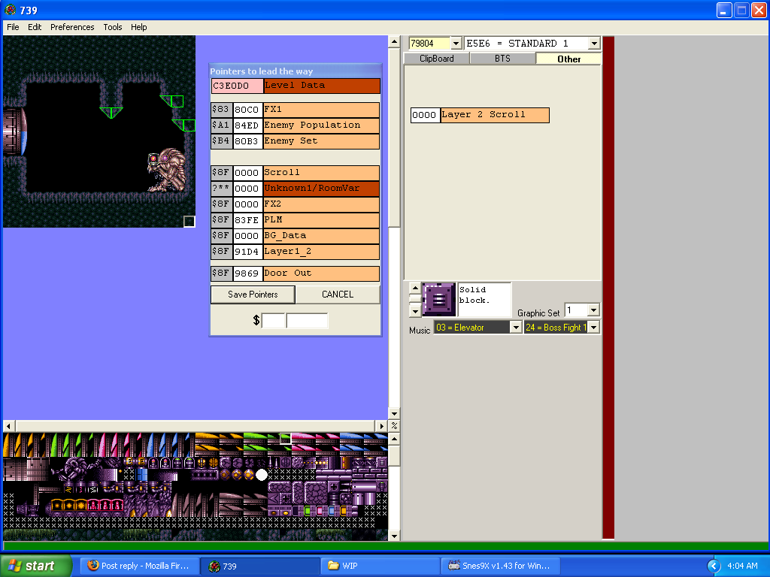Click the room map scrollbar's down arrow
This screenshot has height=577, width=770.
click(x=394, y=414)
